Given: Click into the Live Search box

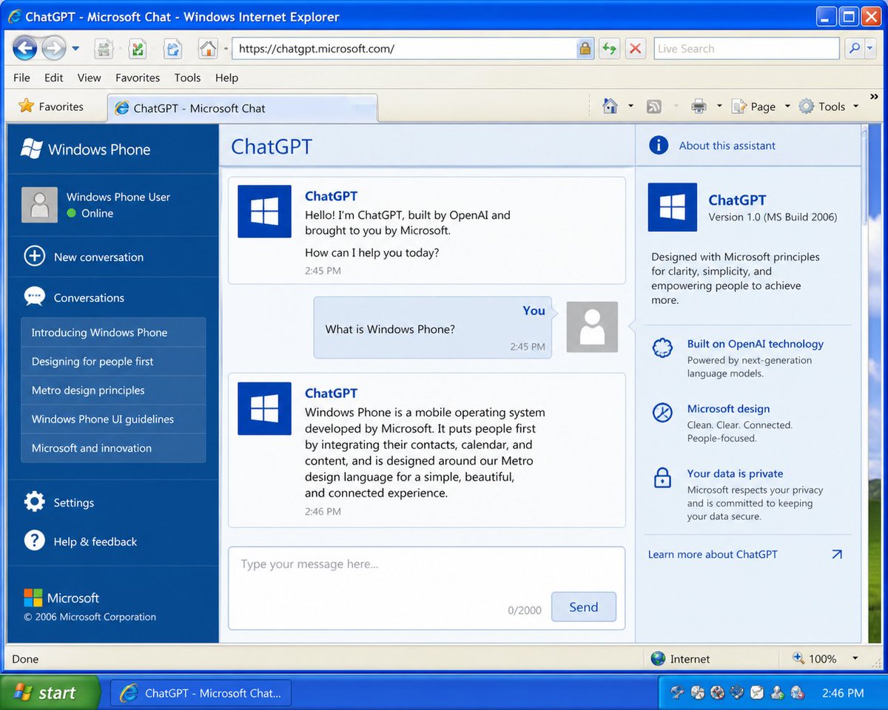Looking at the screenshot, I should click(x=746, y=49).
